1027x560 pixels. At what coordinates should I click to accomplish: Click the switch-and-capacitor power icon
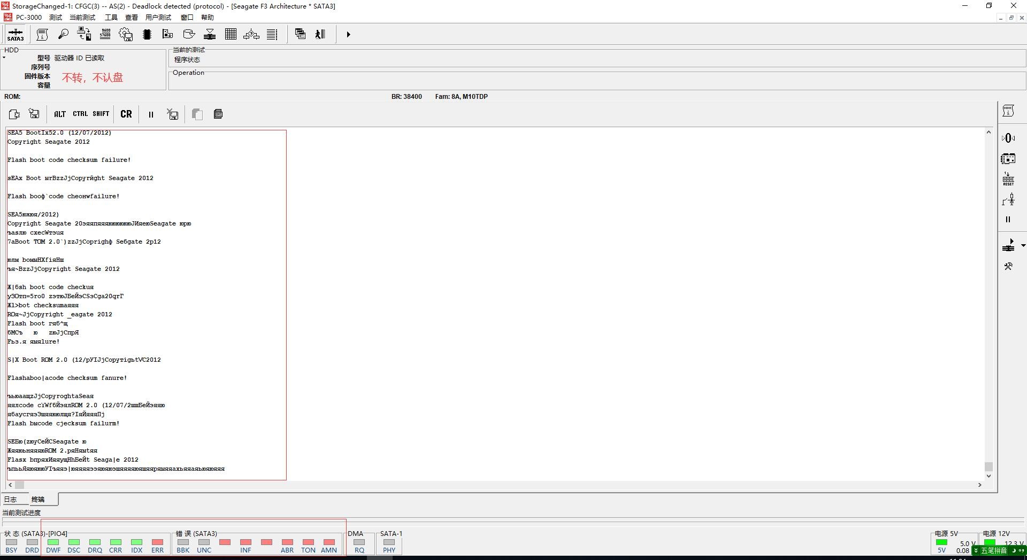[x=1008, y=200]
